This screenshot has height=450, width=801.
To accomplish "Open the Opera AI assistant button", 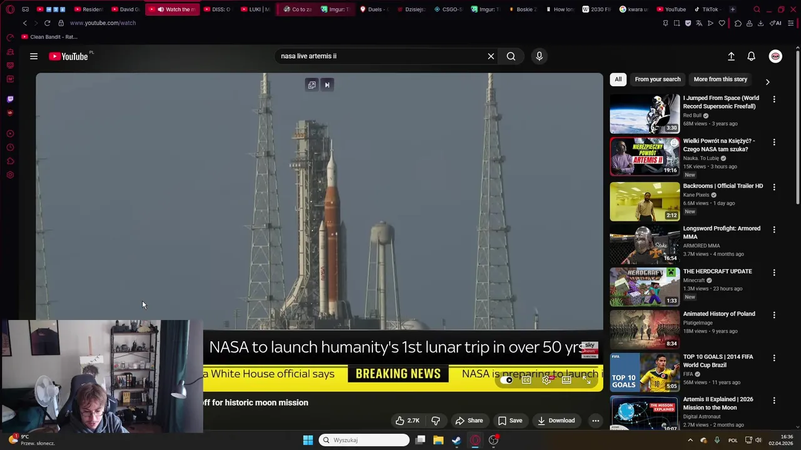I will [775, 23].
